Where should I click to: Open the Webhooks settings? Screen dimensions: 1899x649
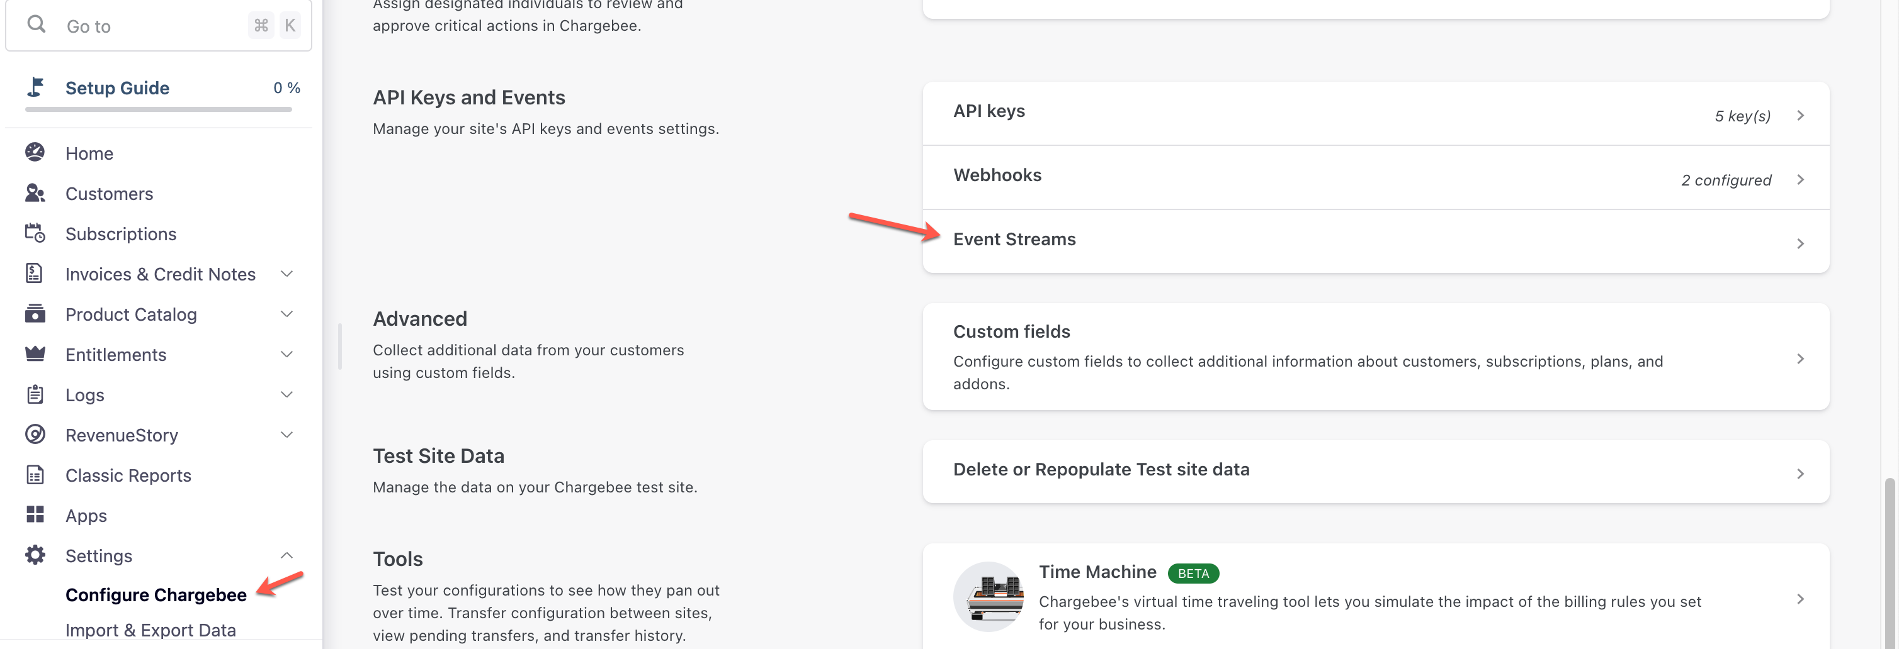pyautogui.click(x=1376, y=177)
